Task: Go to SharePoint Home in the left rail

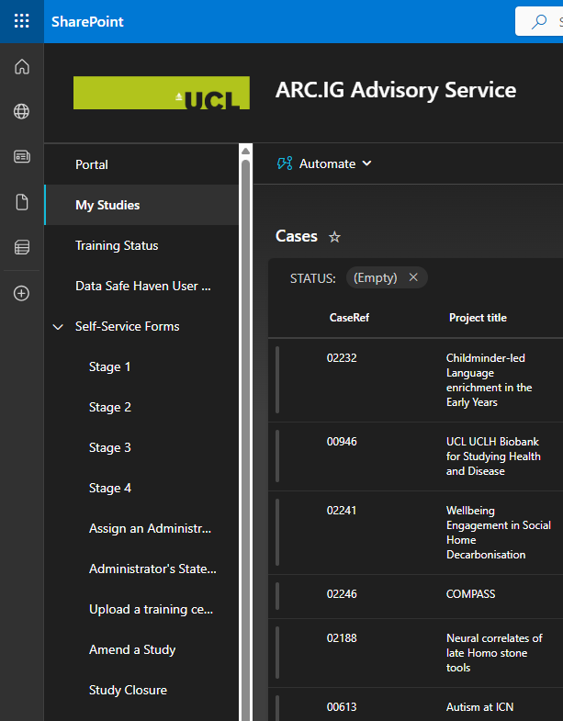Action: click(x=22, y=66)
